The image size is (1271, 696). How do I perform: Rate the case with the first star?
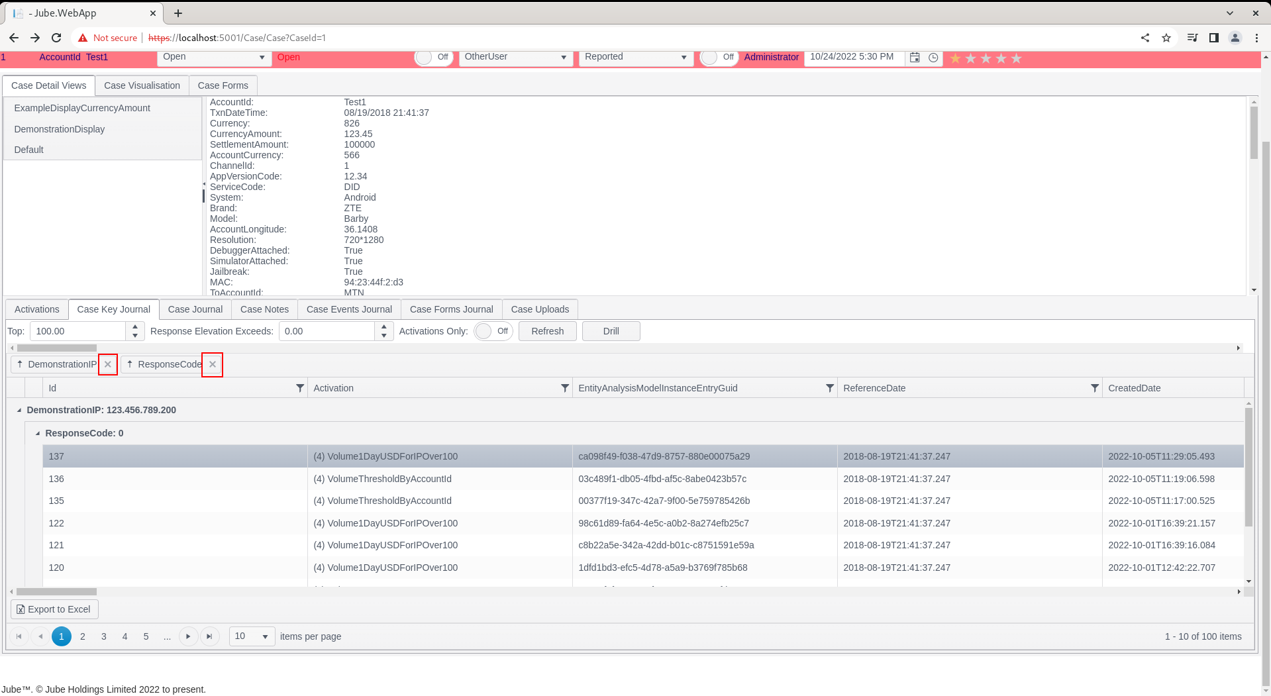(956, 58)
